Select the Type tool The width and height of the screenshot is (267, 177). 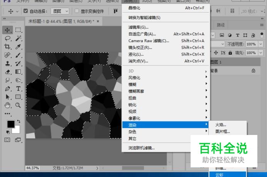click(x=18, y=89)
